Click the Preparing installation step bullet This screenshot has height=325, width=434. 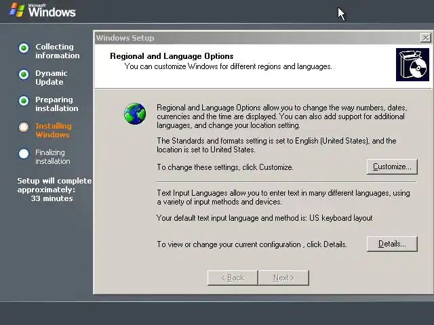(x=24, y=101)
